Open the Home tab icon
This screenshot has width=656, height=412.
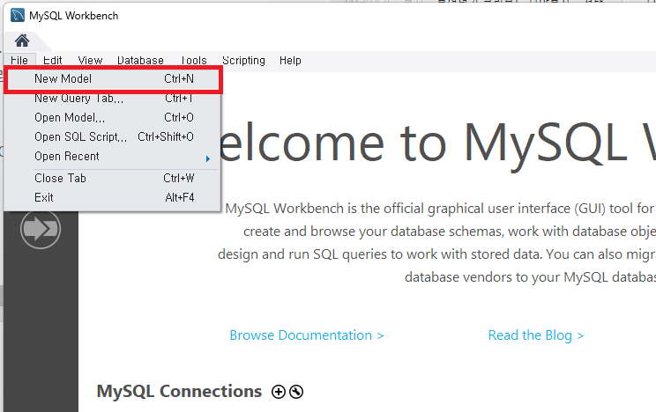coord(22,40)
